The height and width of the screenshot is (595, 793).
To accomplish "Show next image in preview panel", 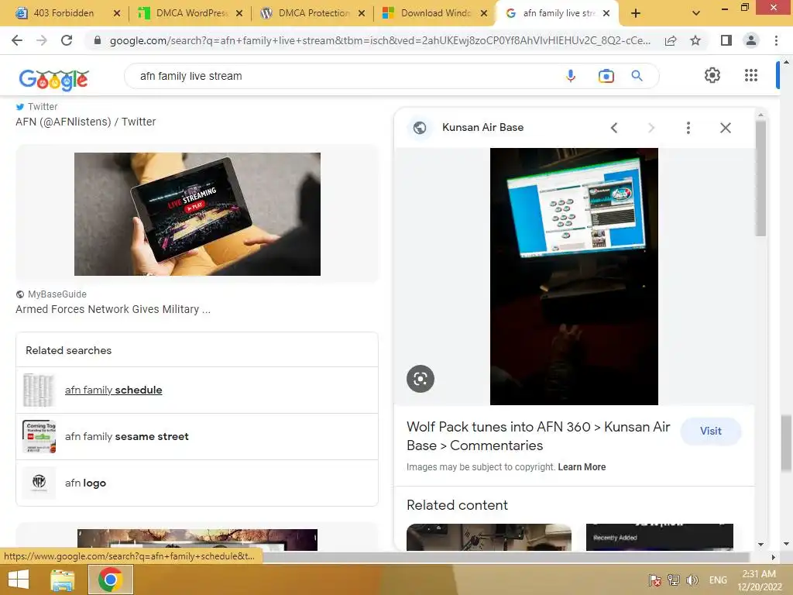I will coord(651,128).
